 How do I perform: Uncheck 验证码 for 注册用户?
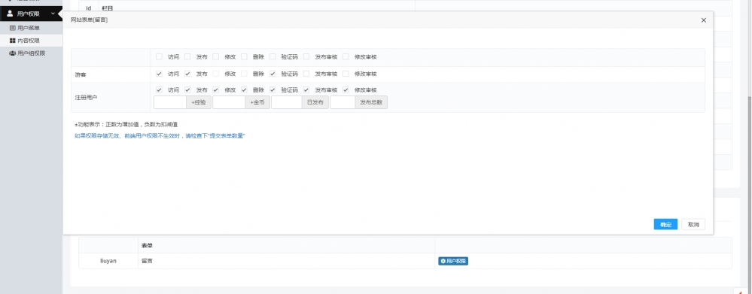click(x=273, y=90)
